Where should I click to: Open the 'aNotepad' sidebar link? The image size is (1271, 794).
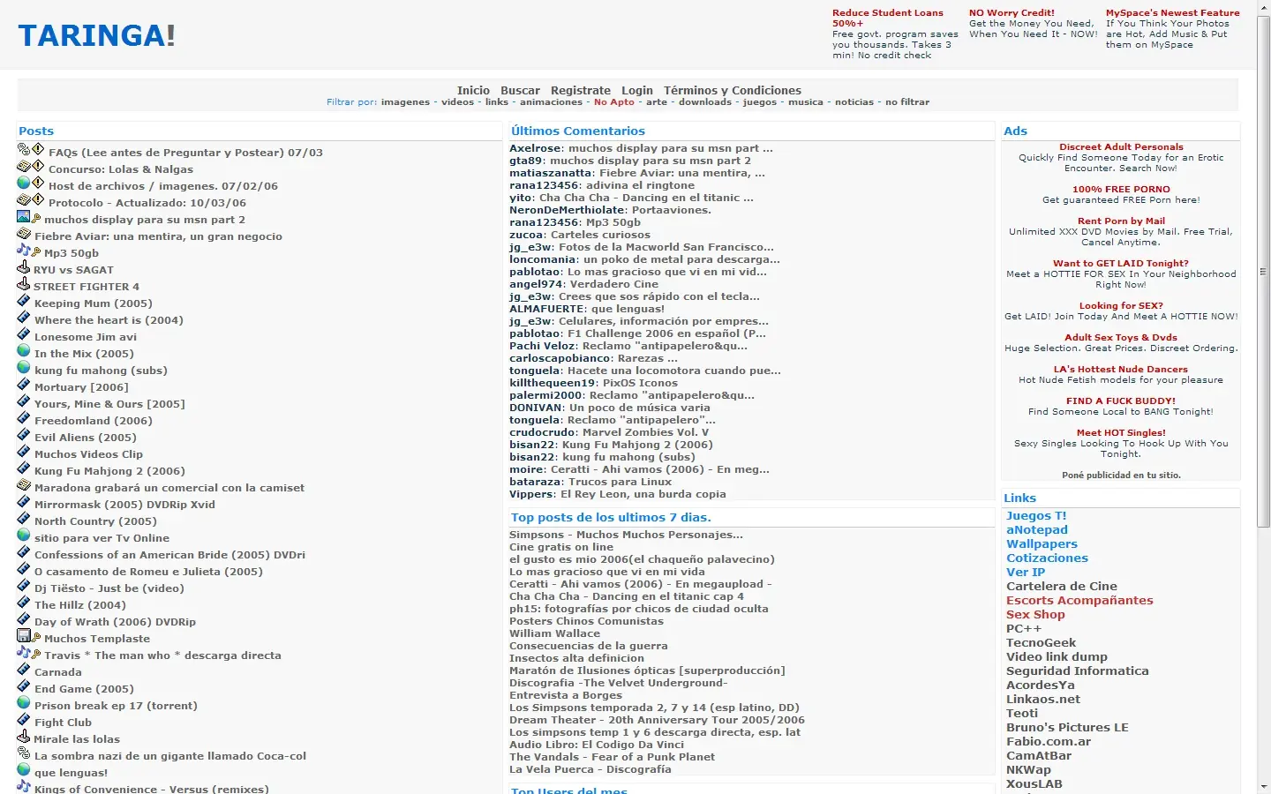click(x=1037, y=530)
